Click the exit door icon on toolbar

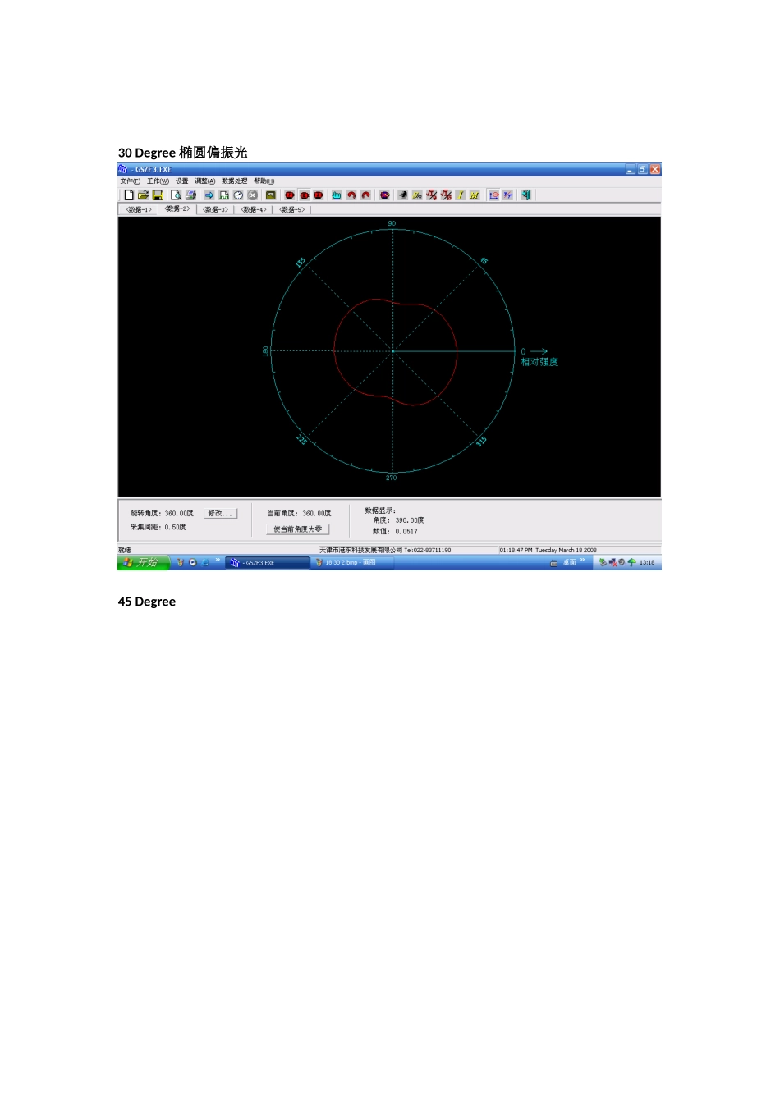pos(525,195)
